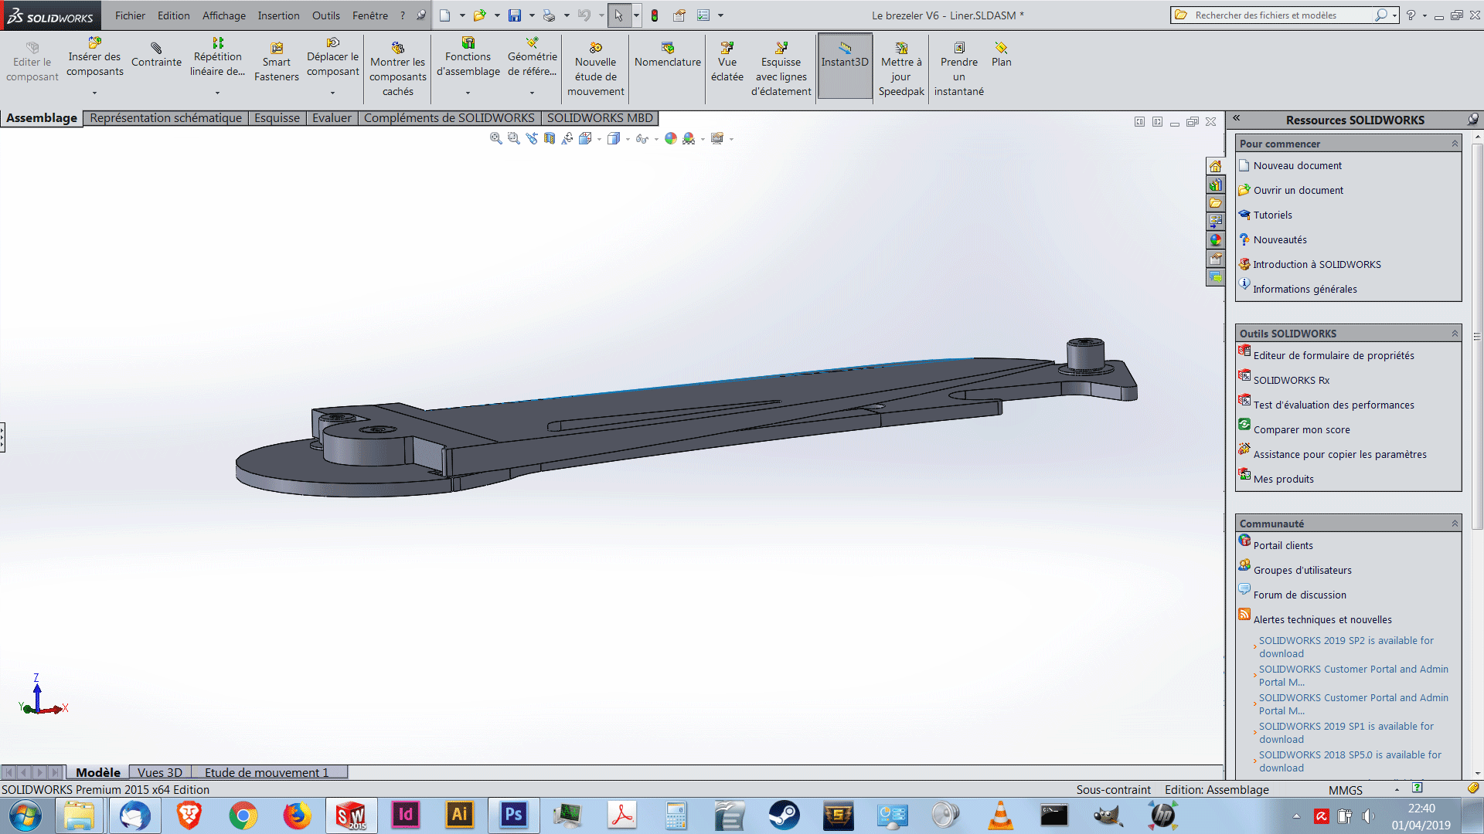1484x834 pixels.
Task: Click the Rebuild traffic light icon
Action: click(655, 15)
